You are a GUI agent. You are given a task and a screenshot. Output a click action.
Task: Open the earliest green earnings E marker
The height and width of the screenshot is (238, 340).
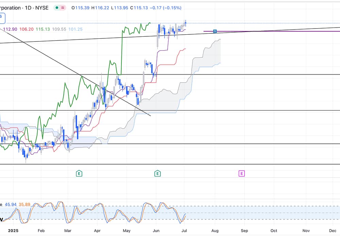[x=79, y=173]
